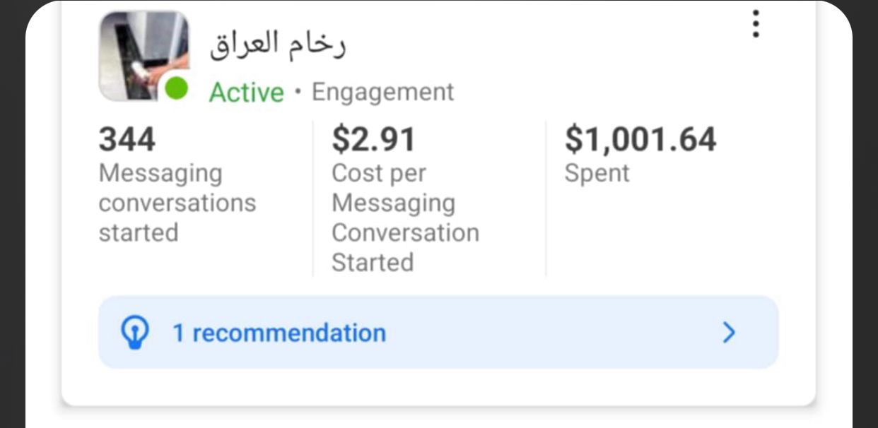Image resolution: width=878 pixels, height=428 pixels.
Task: Click the "Engagement" objective label
Action: tap(382, 92)
